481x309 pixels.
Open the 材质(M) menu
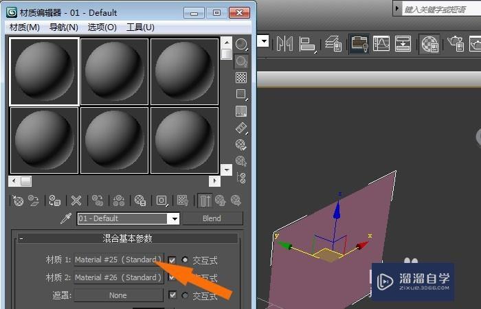click(x=25, y=27)
